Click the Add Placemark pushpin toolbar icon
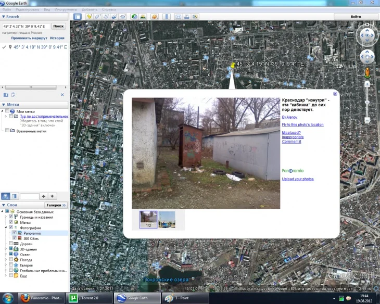The image size is (380, 304). click(x=90, y=17)
